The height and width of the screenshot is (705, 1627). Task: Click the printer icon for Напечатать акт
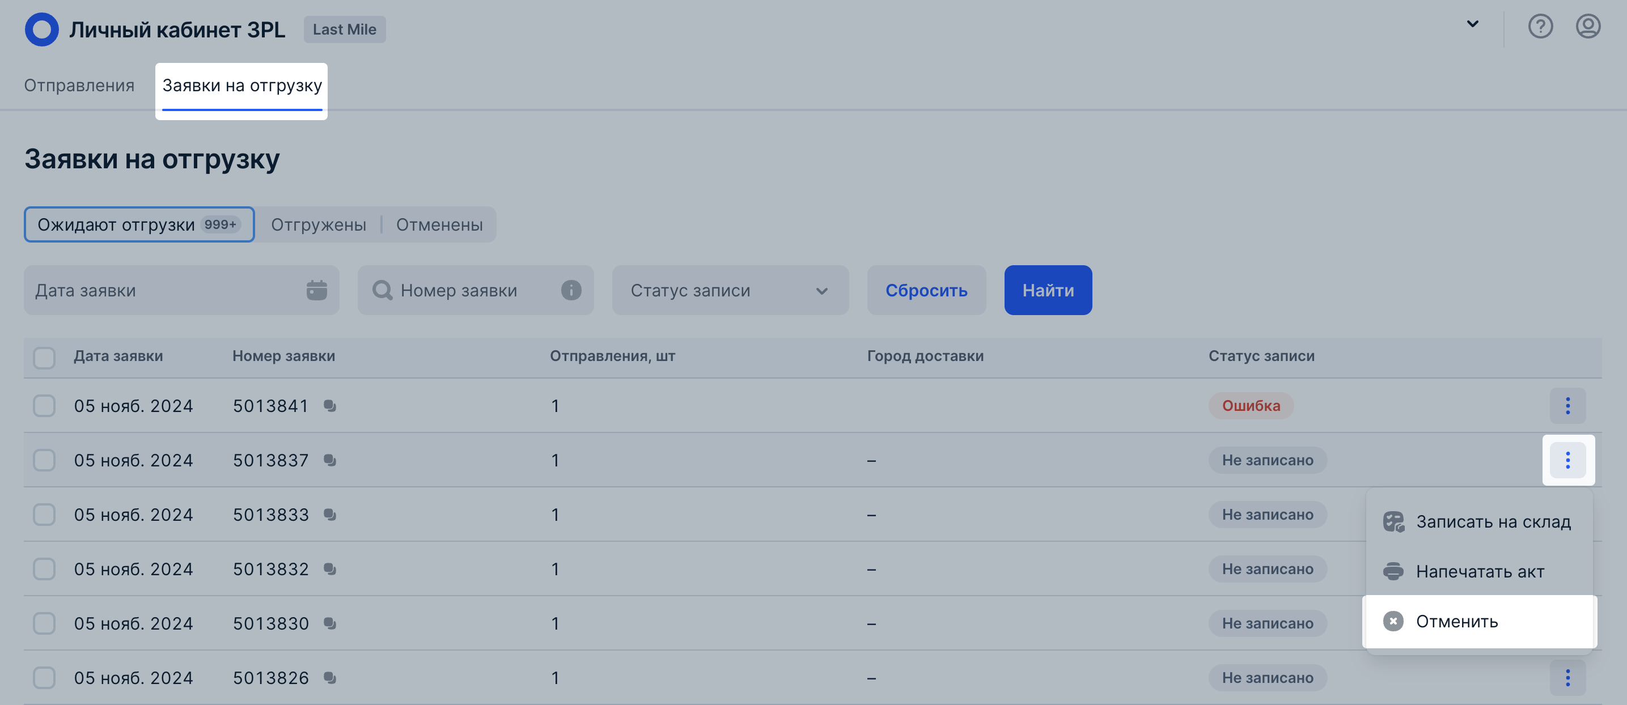pos(1393,571)
